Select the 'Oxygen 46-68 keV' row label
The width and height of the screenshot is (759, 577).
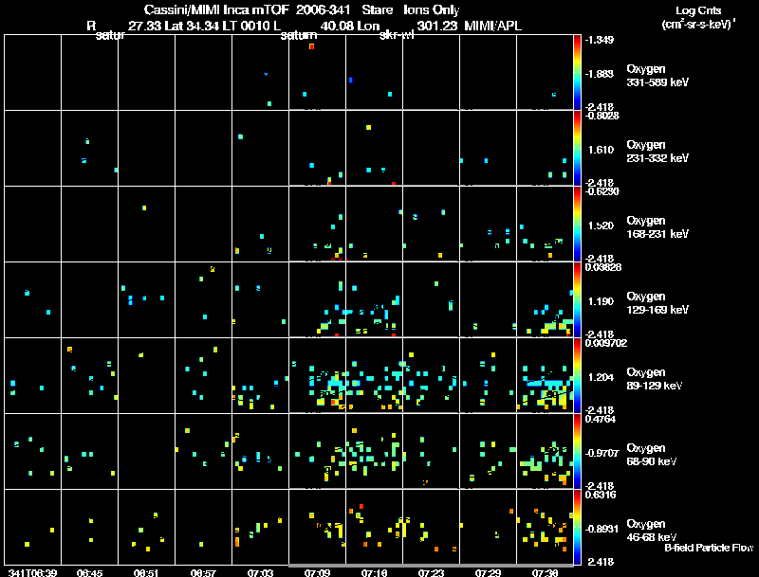tap(652, 531)
